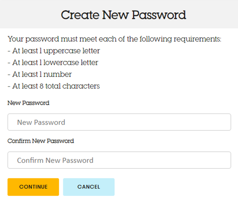Submit the form with CONTINUE
The image size is (238, 204).
[x=33, y=187]
